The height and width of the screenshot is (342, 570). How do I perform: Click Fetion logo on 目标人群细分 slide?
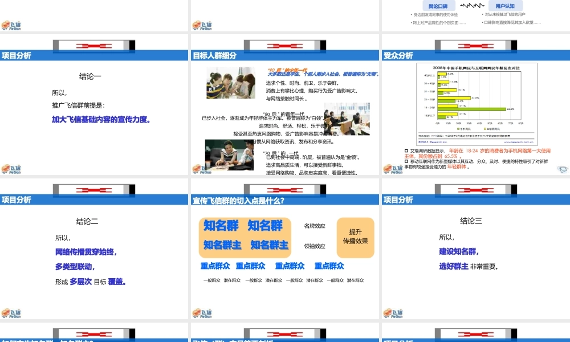202,169
